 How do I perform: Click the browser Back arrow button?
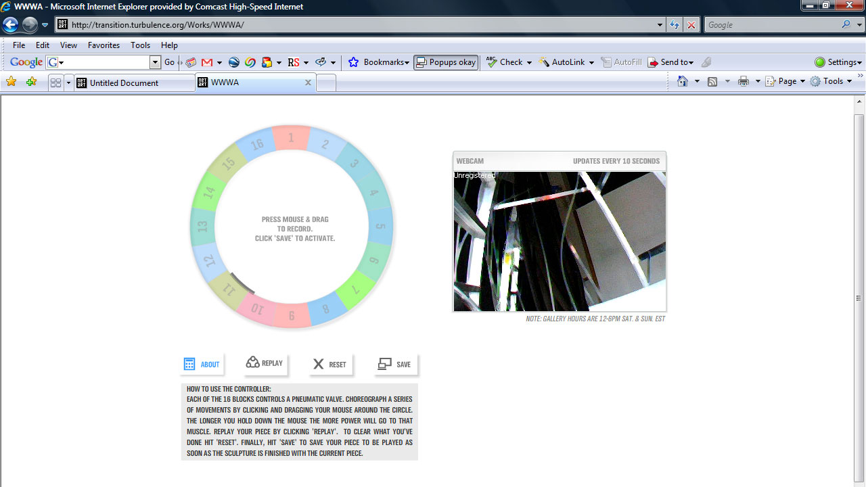tap(11, 25)
